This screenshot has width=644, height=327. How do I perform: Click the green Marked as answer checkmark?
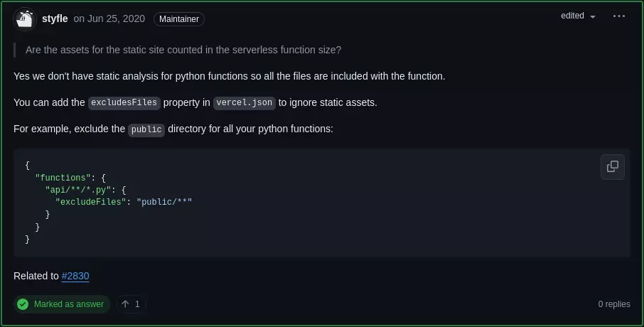point(24,304)
